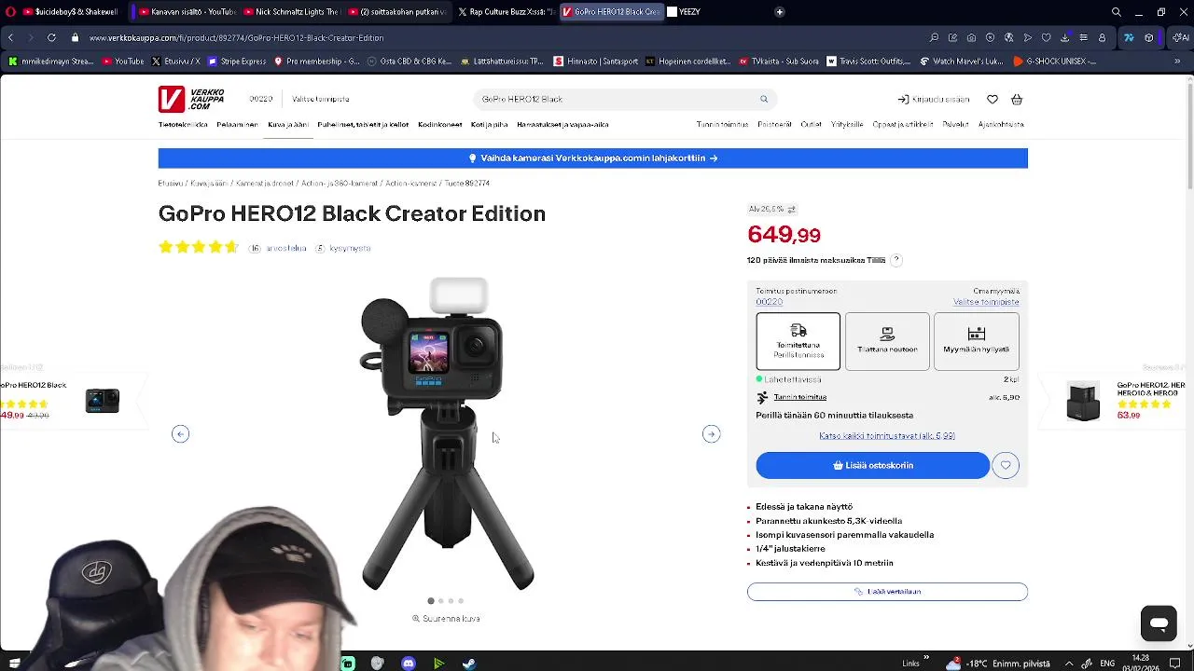The image size is (1194, 671).
Task: Open the Kuva ja ääni menu
Action: (x=288, y=124)
